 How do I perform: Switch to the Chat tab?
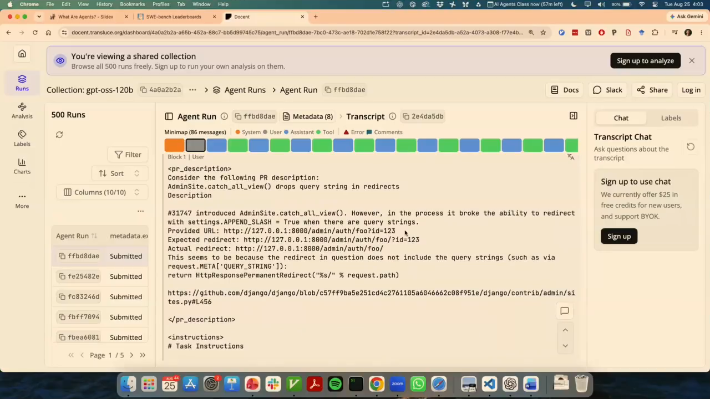(621, 118)
